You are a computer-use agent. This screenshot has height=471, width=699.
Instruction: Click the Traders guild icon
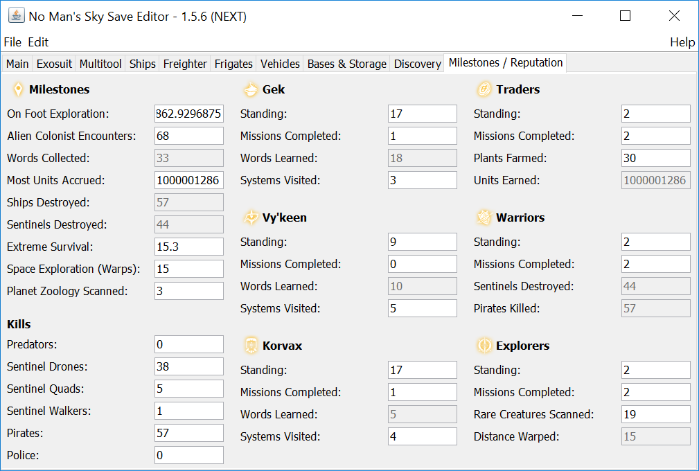(484, 89)
